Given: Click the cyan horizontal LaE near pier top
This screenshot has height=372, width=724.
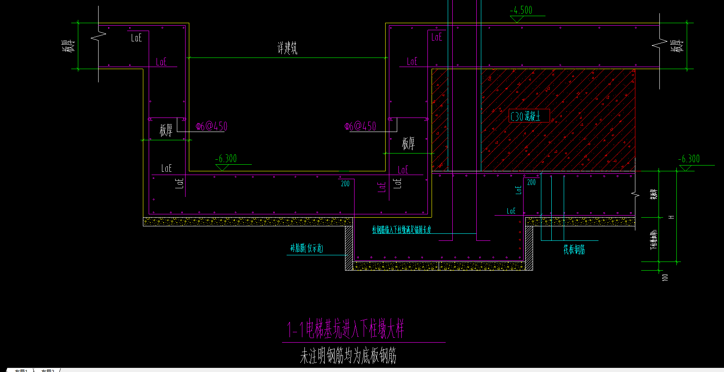Looking at the screenshot, I should tap(511, 211).
